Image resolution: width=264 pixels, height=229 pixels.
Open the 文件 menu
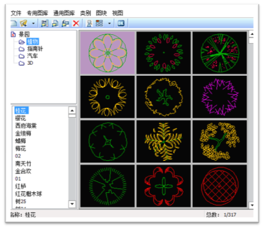tap(16, 13)
